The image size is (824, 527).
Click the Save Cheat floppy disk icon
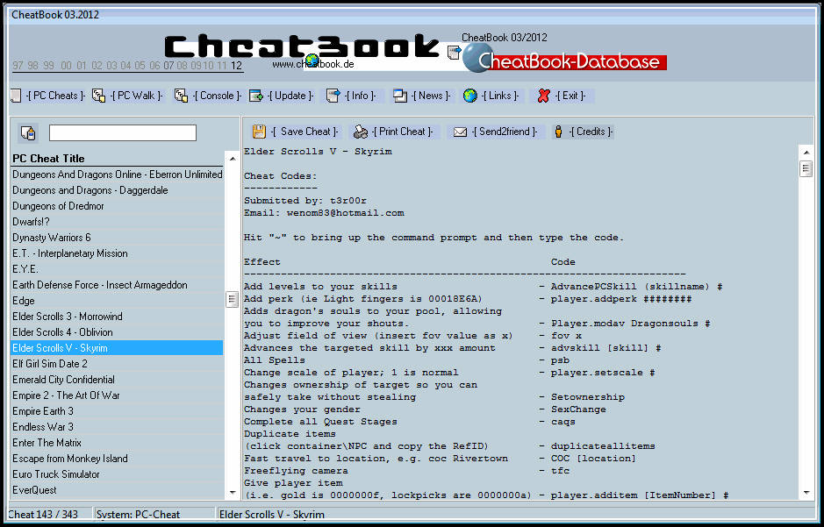tap(259, 132)
